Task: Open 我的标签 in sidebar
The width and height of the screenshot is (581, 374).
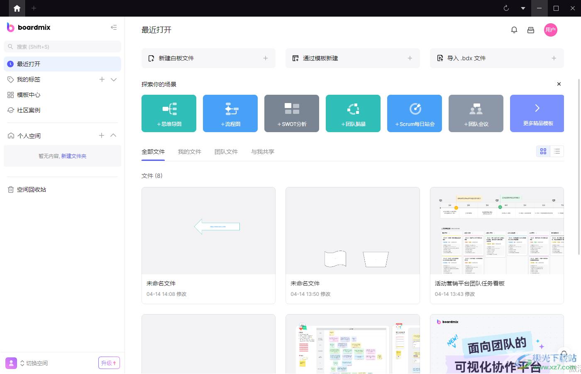Action: [29, 79]
